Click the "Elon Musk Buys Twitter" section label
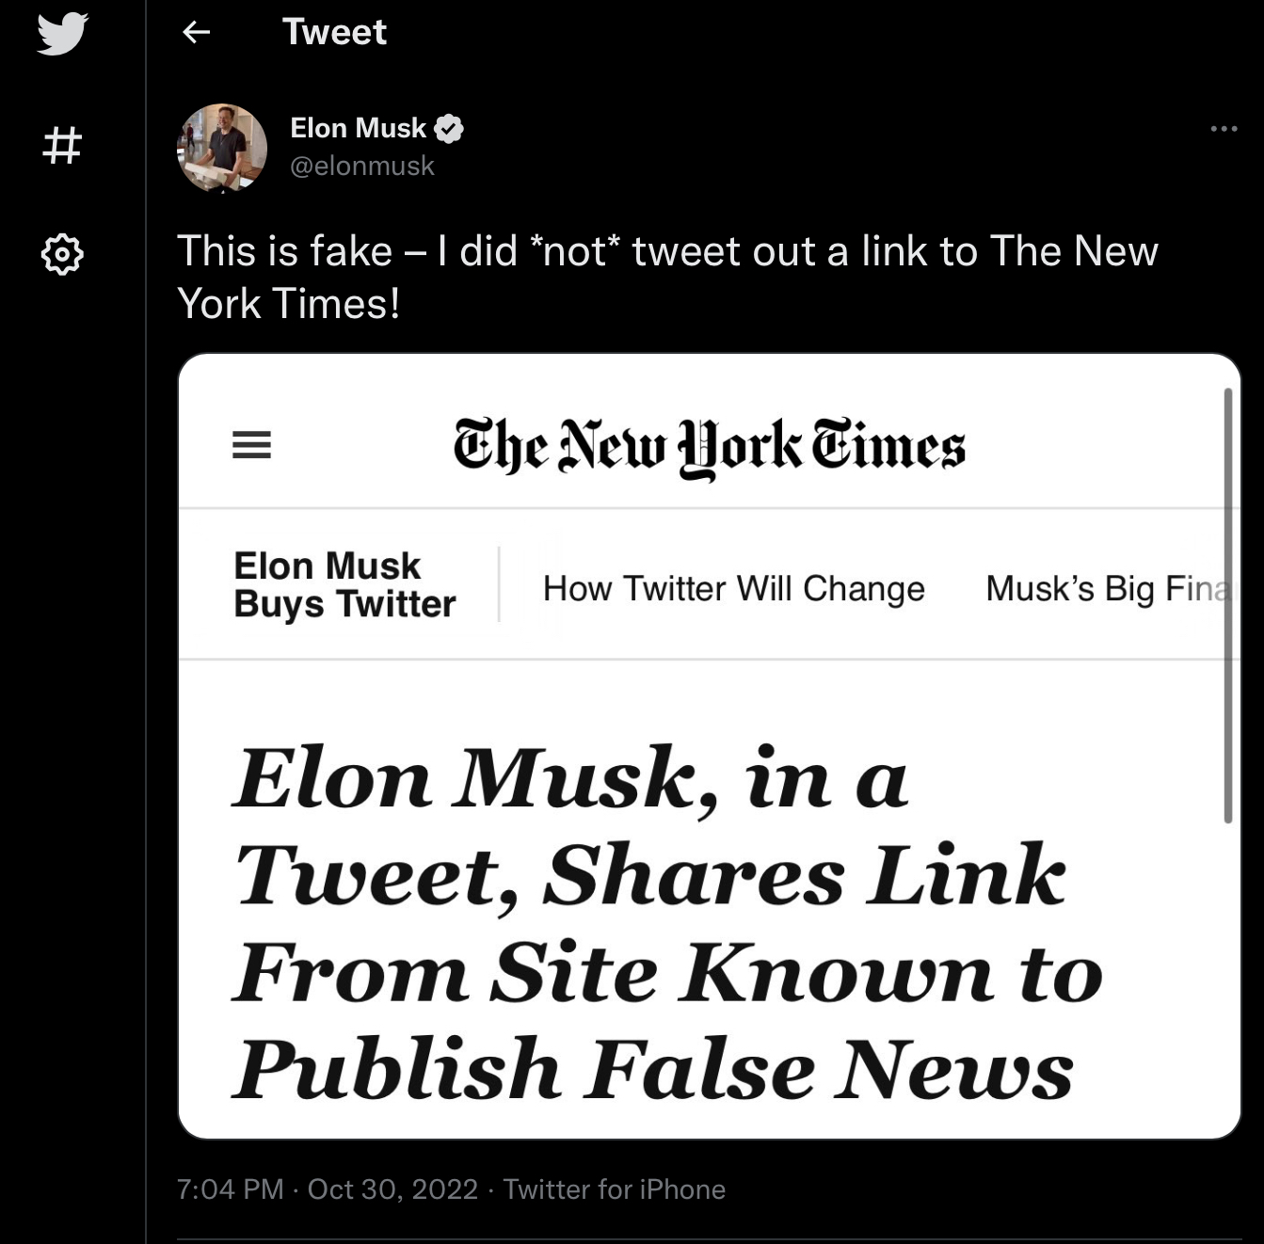 (x=344, y=584)
